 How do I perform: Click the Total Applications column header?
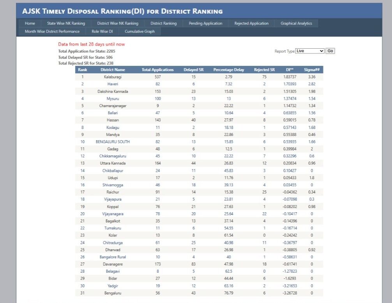coord(157,70)
